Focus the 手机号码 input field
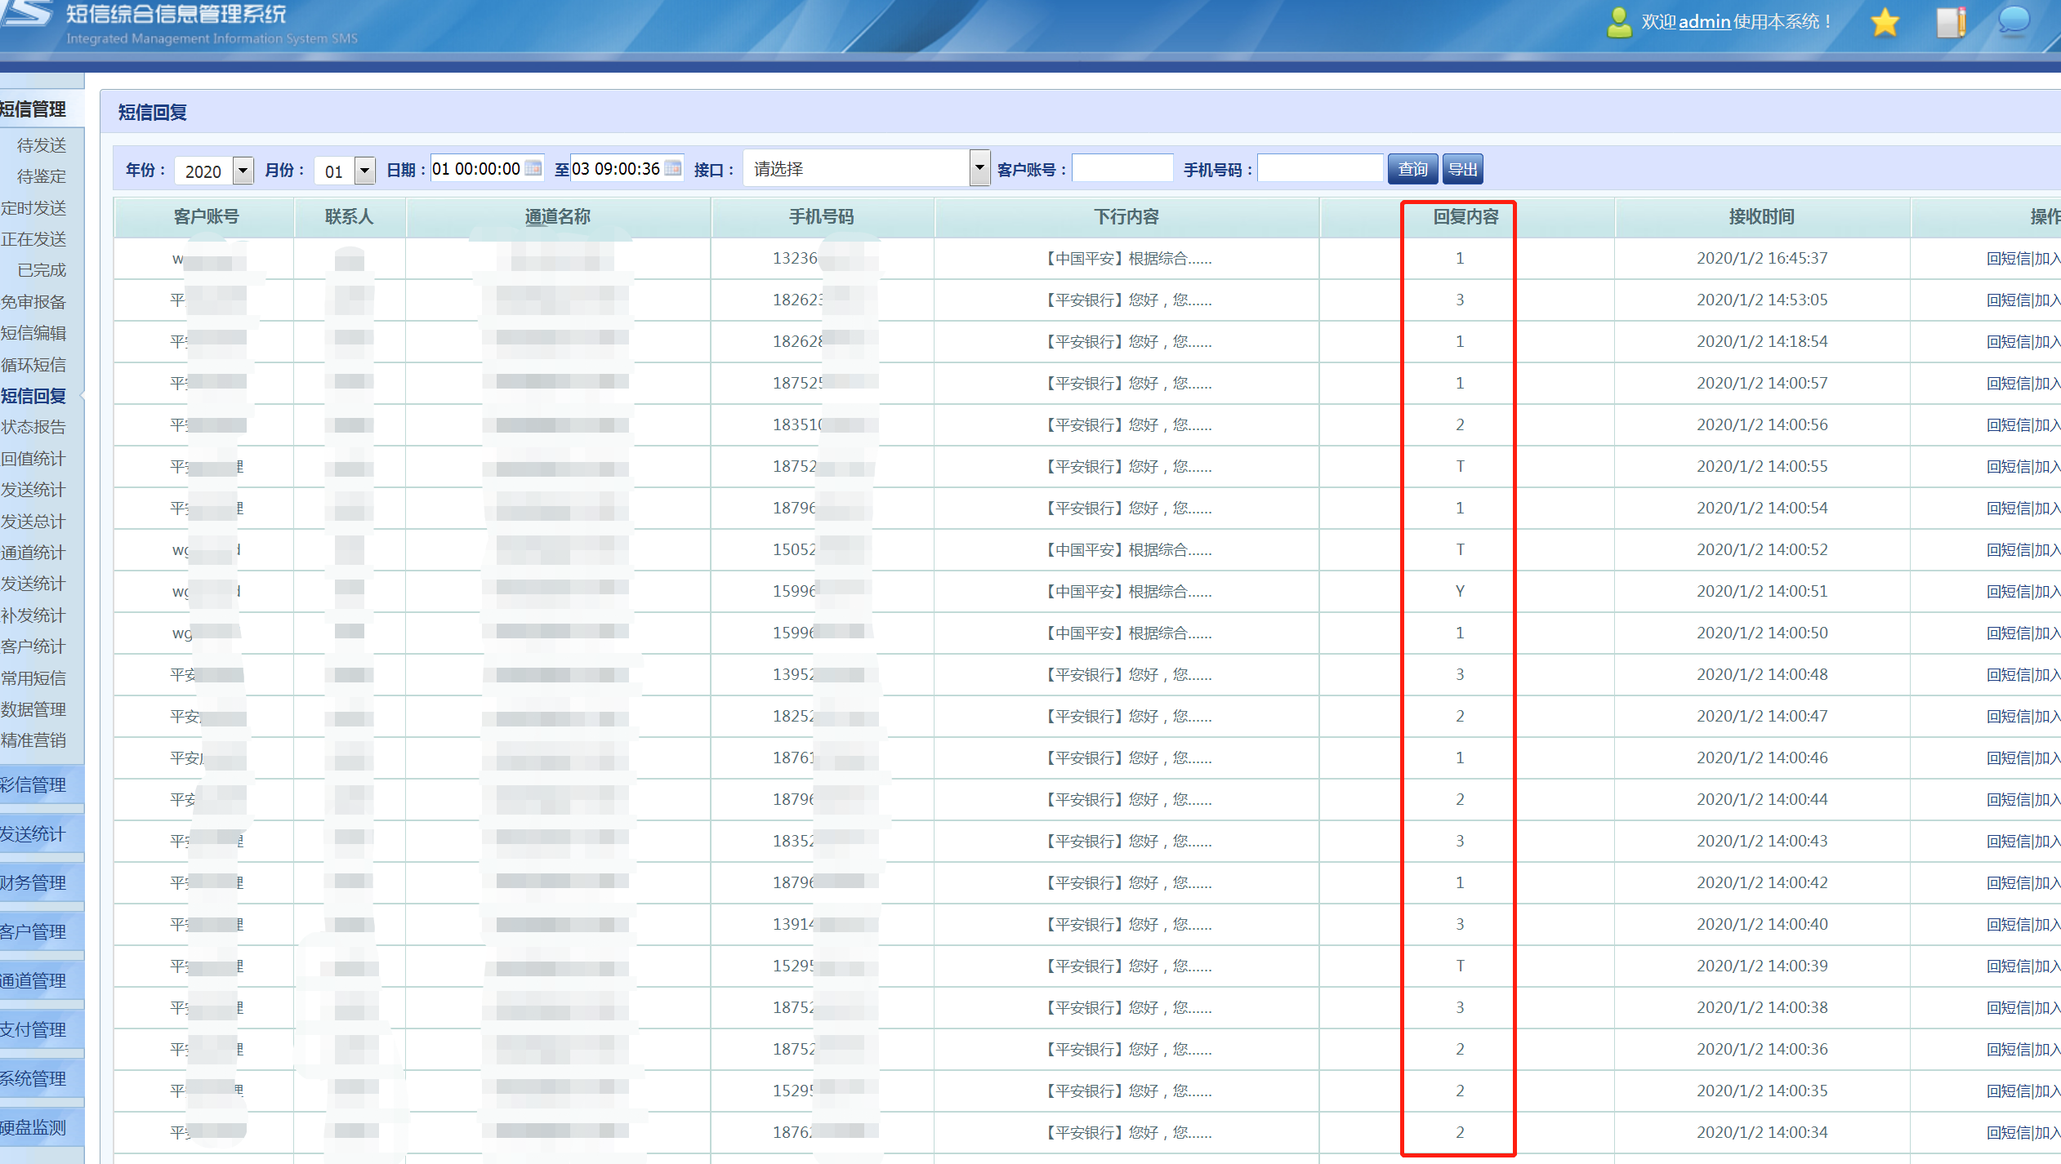The width and height of the screenshot is (2061, 1164). point(1319,169)
